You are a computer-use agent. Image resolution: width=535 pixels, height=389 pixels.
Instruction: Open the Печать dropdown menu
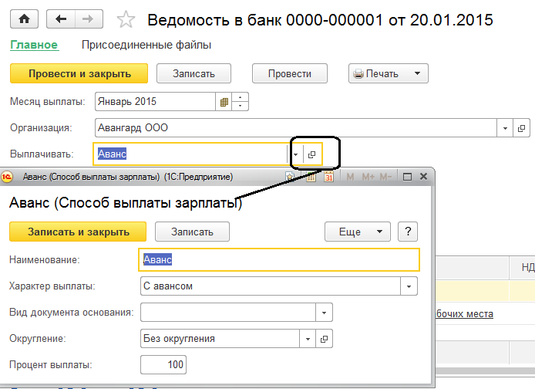pyautogui.click(x=389, y=73)
